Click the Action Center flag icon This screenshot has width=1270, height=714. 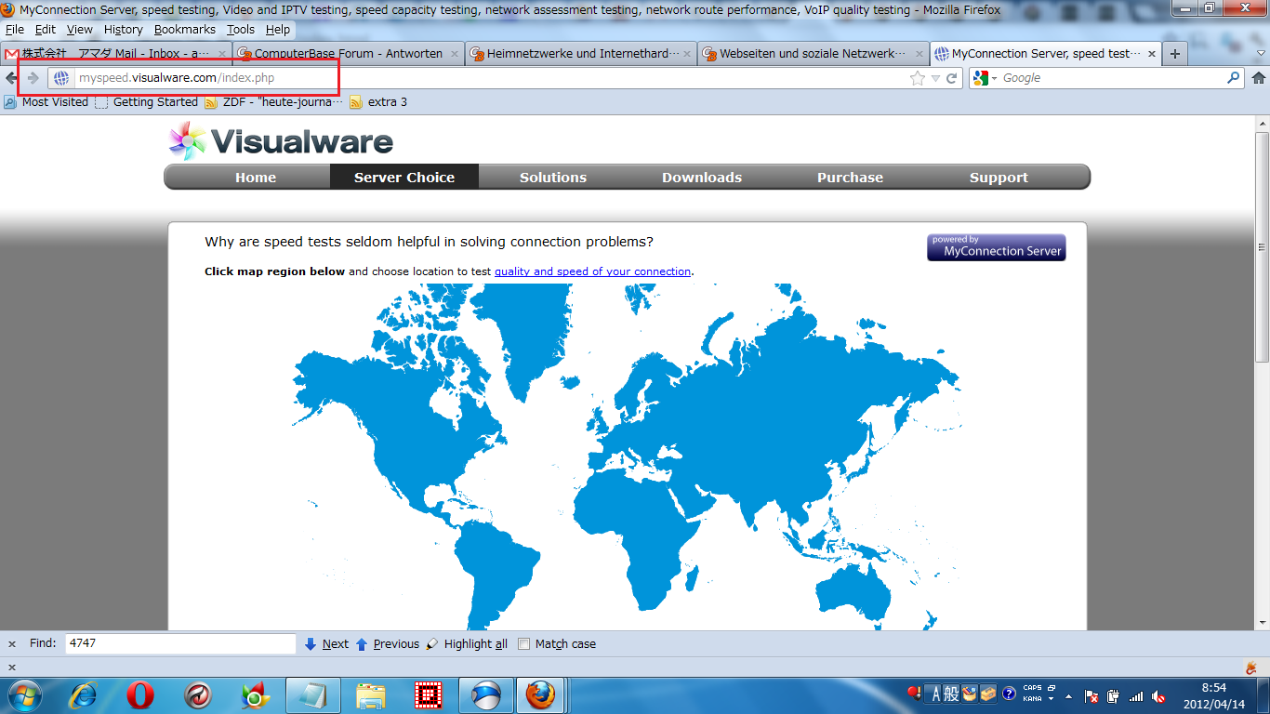[x=1092, y=695]
